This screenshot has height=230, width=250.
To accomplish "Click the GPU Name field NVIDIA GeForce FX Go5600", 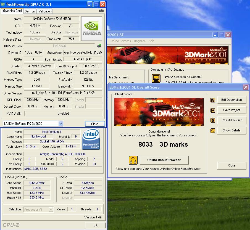I will point(52,19).
